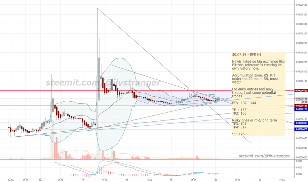Click 'Newly listed on big exchange like' line
Screen dimensions: 308x182
point(258,62)
